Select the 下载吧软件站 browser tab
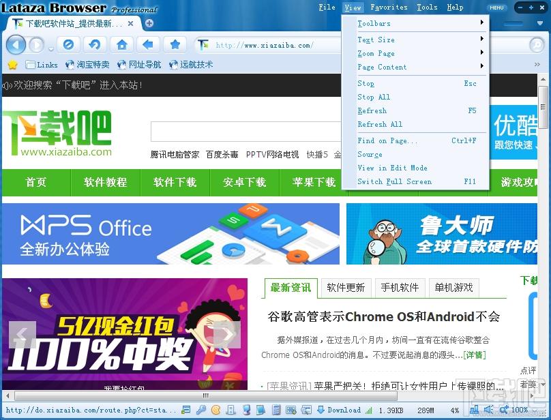This screenshot has width=551, height=420. [x=72, y=24]
